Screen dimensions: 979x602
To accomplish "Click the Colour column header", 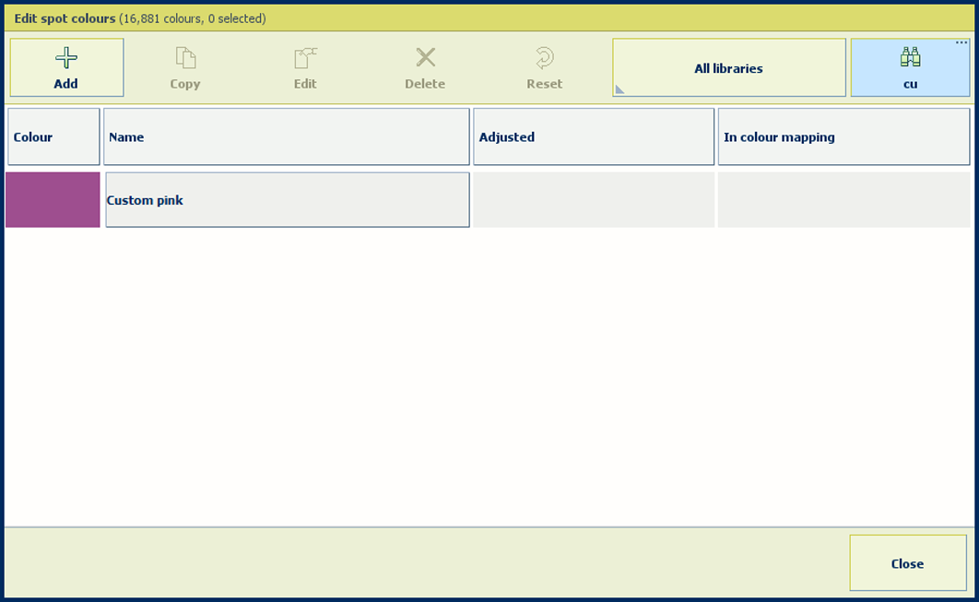I will tap(53, 137).
